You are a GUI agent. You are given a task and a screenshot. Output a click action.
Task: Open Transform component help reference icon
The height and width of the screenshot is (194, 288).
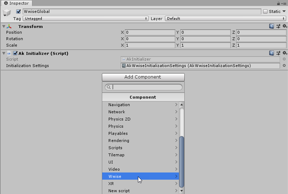pos(272,26)
